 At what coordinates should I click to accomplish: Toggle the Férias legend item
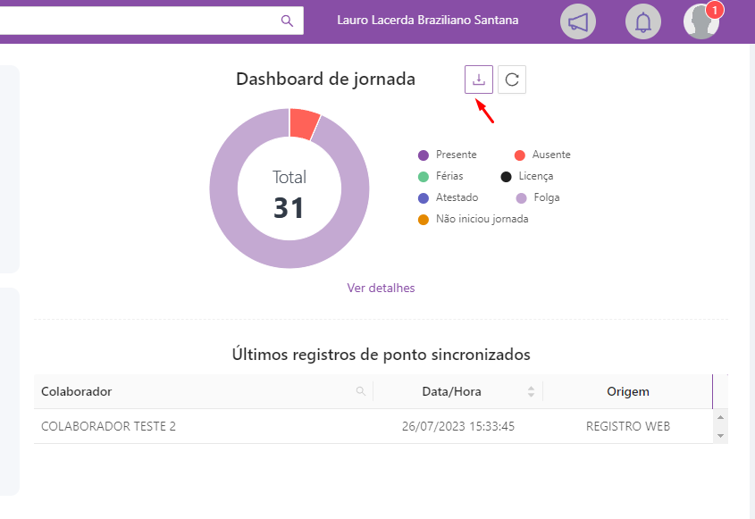(449, 176)
